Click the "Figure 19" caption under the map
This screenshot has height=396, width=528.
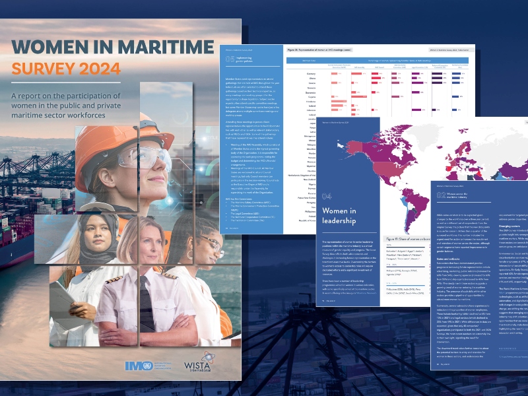coord(409,239)
